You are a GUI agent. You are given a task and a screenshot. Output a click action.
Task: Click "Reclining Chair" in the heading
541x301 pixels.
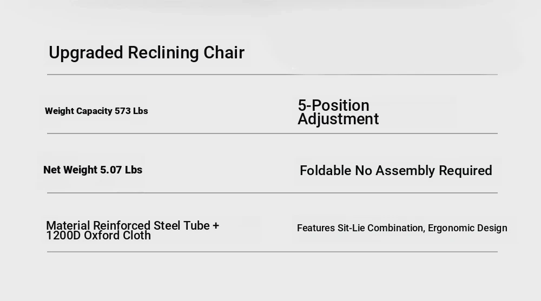(x=186, y=53)
